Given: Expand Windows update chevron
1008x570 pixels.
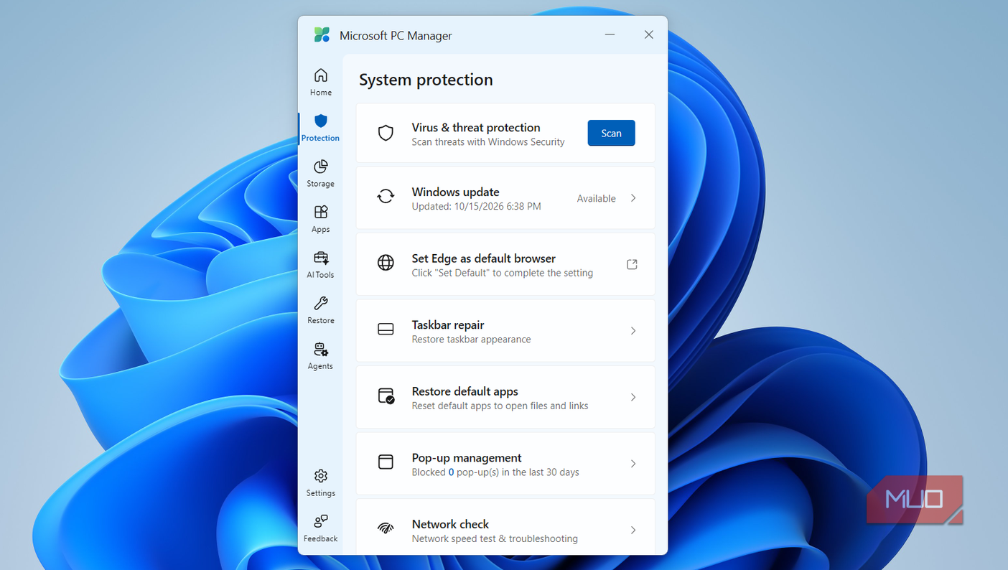Looking at the screenshot, I should 633,198.
